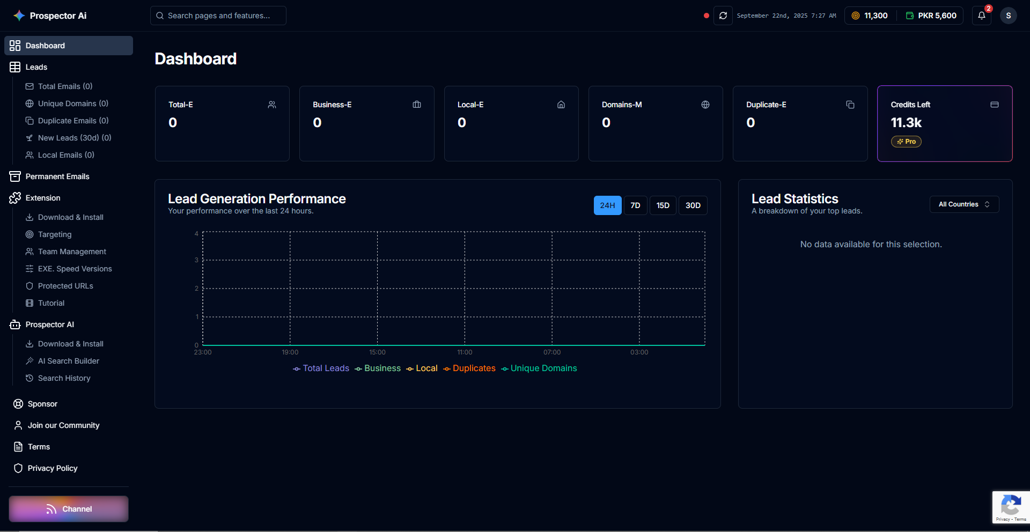Image resolution: width=1030 pixels, height=532 pixels.
Task: Select the 30D time range tab
Action: point(693,205)
